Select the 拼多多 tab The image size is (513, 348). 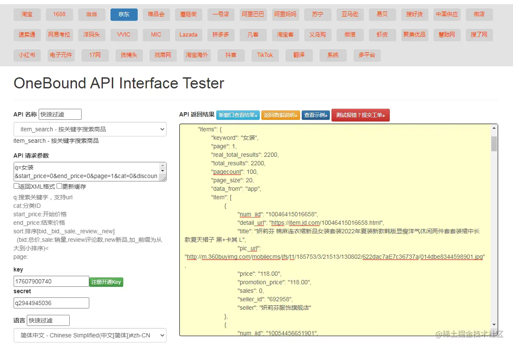(x=221, y=35)
